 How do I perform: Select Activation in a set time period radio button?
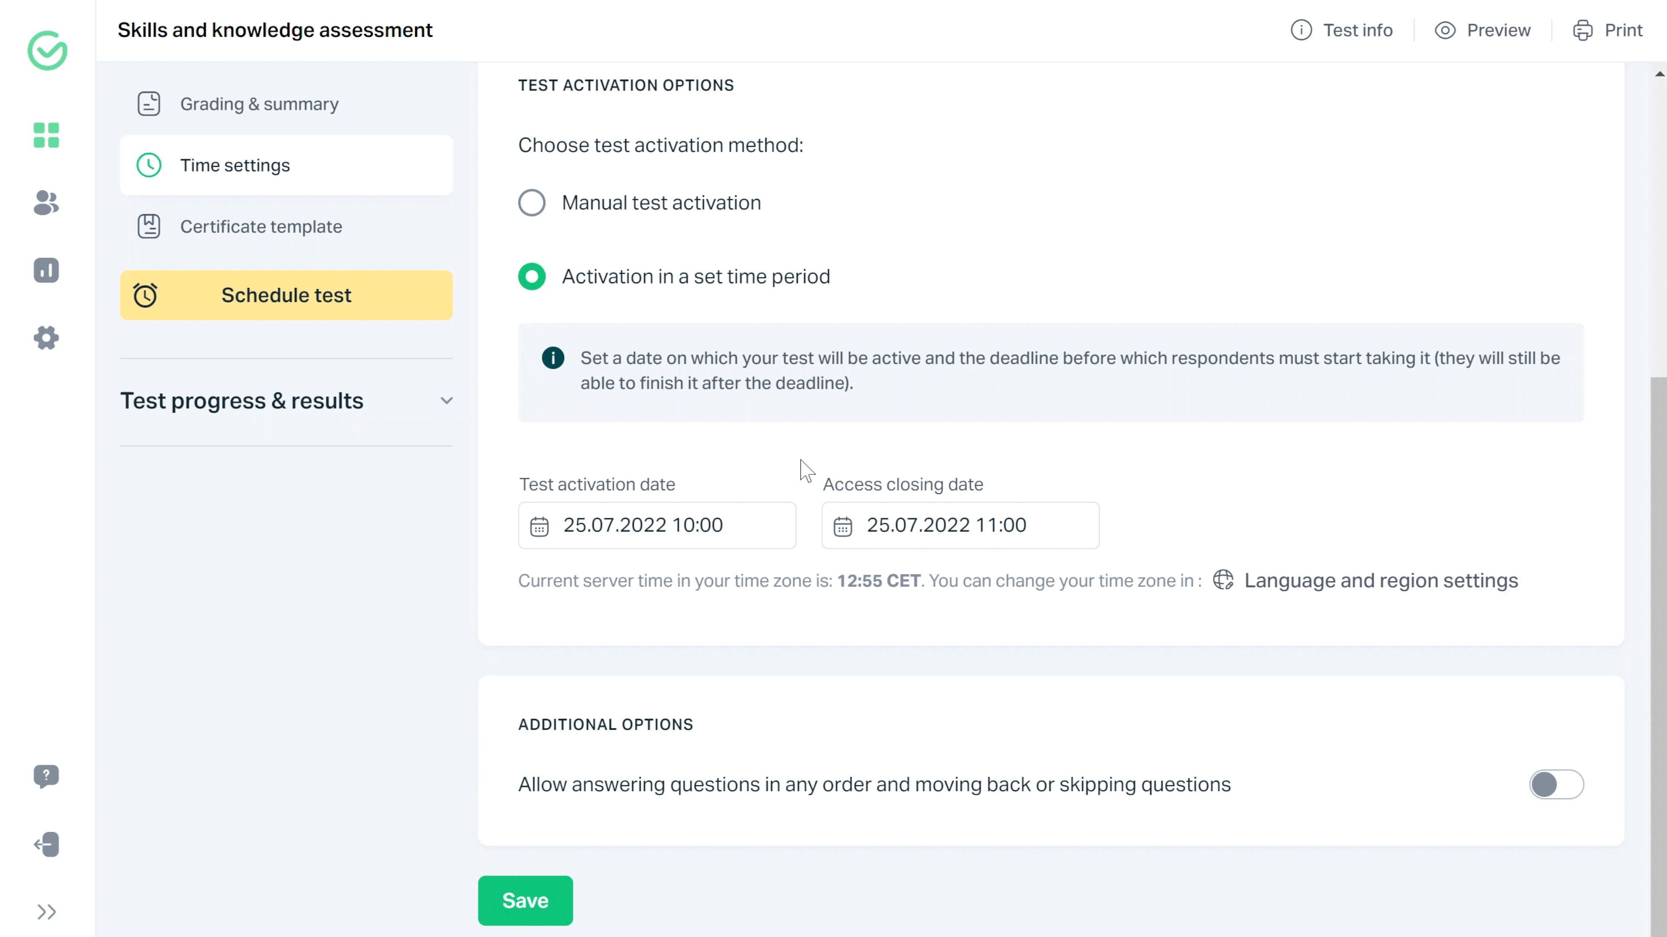(531, 276)
